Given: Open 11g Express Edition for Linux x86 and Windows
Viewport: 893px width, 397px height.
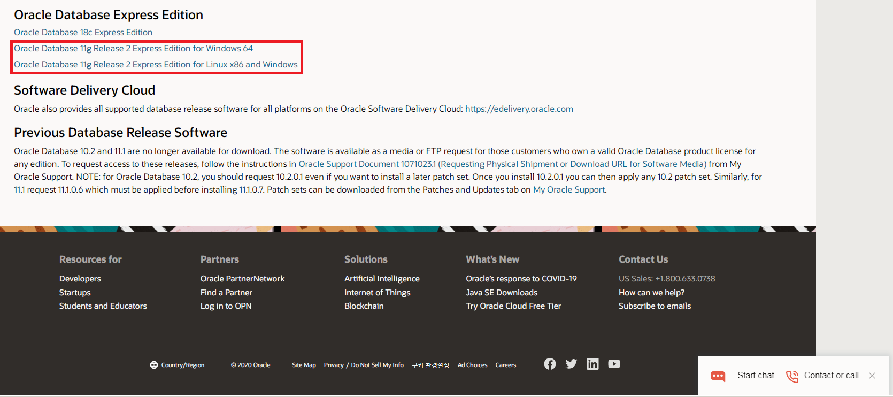Looking at the screenshot, I should tap(156, 64).
